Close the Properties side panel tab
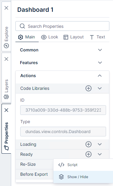This screenshot has height=186, width=113. click(x=6, y=110)
